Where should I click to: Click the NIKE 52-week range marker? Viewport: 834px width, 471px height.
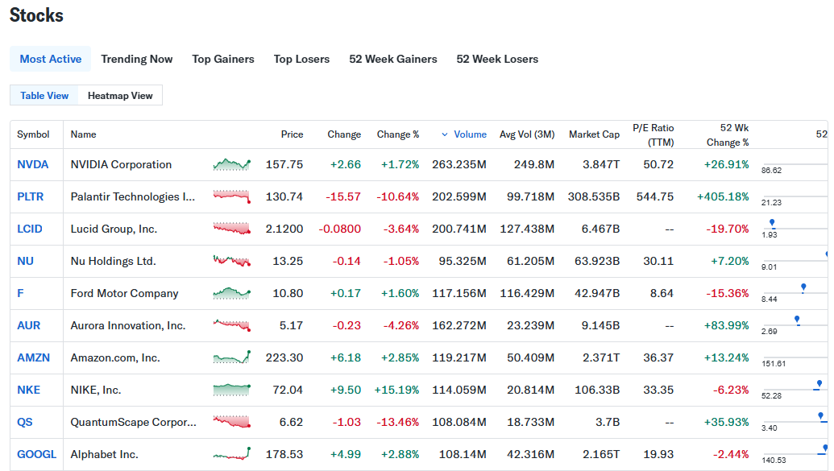[819, 385]
